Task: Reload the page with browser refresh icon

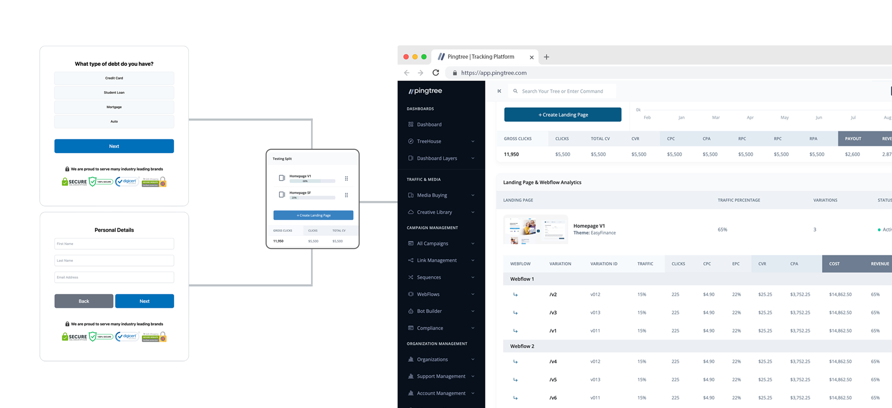Action: click(x=436, y=73)
